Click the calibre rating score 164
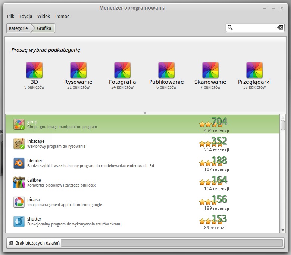Viewport: 291px width, 255px height. click(x=219, y=180)
